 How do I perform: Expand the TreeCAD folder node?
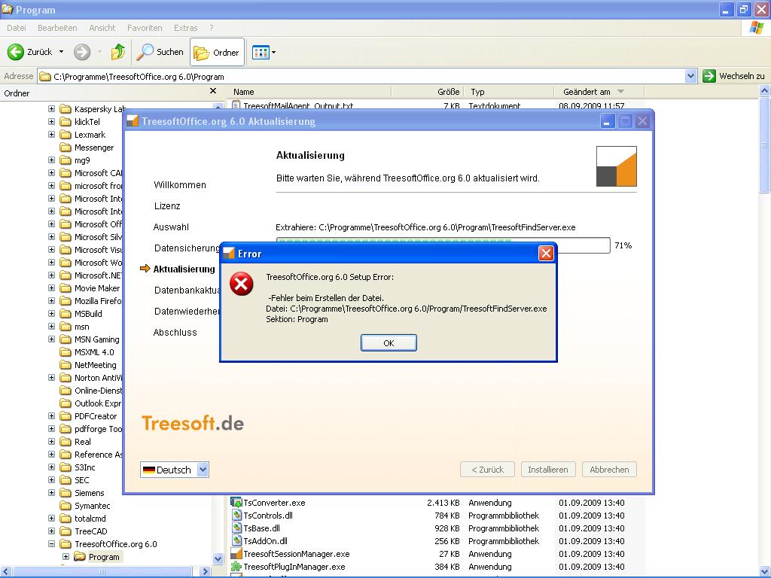[x=52, y=531]
